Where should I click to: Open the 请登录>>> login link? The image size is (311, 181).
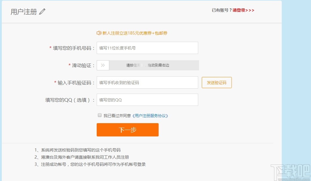tap(243, 10)
